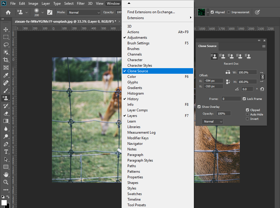
Task: Click the Flip Vertical icon in Clone Source
Action: click(x=228, y=82)
